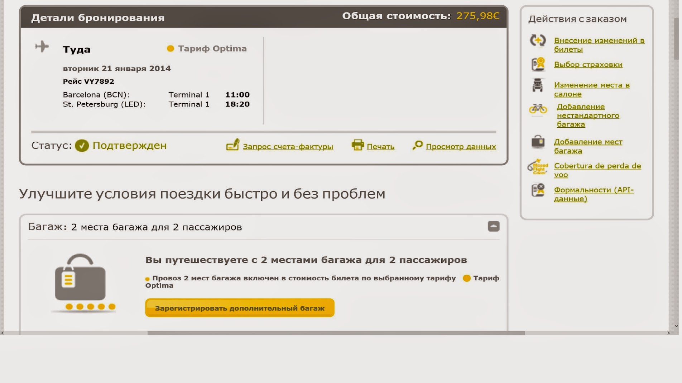The width and height of the screenshot is (682, 383).
Task: Click the scroll right arrow
Action: [668, 333]
